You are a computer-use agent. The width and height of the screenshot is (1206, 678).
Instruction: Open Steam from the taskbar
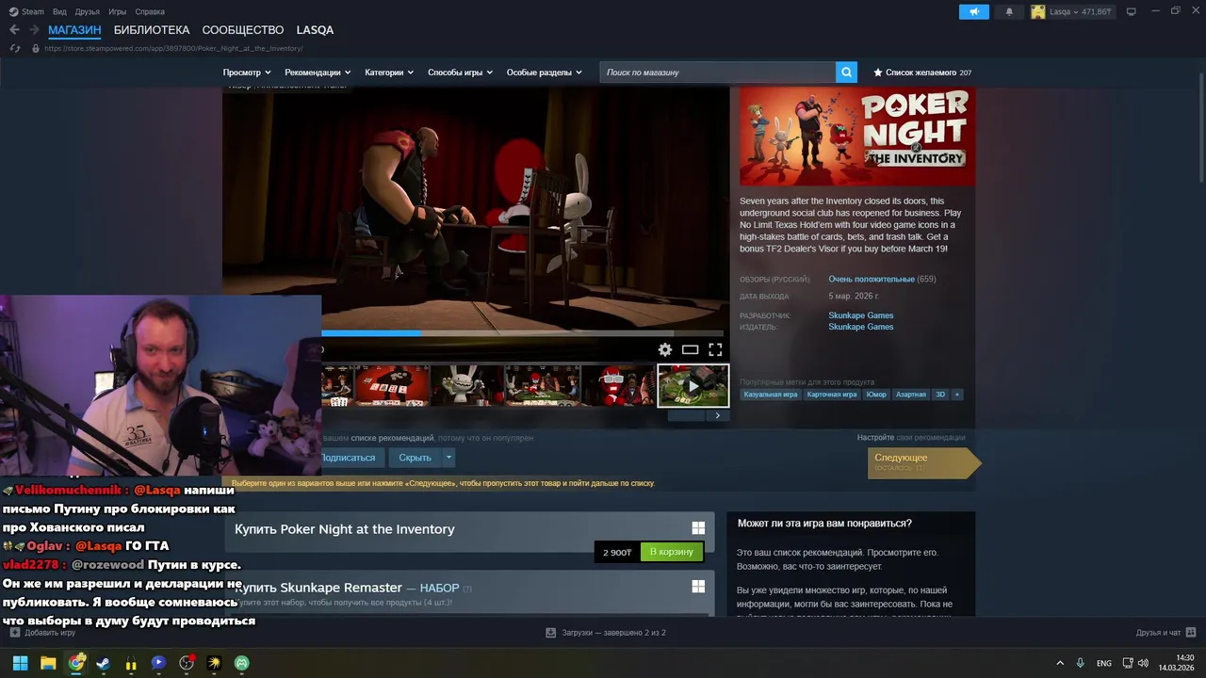click(x=104, y=663)
